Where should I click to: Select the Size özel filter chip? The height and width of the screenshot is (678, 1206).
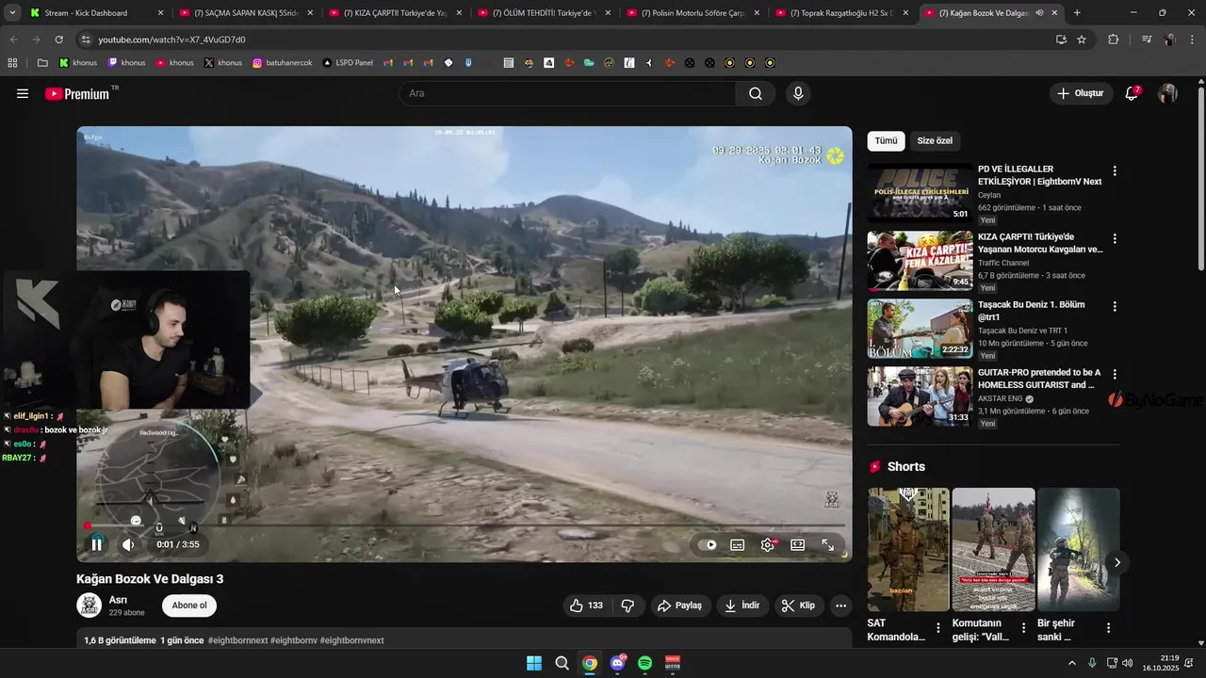tap(935, 140)
